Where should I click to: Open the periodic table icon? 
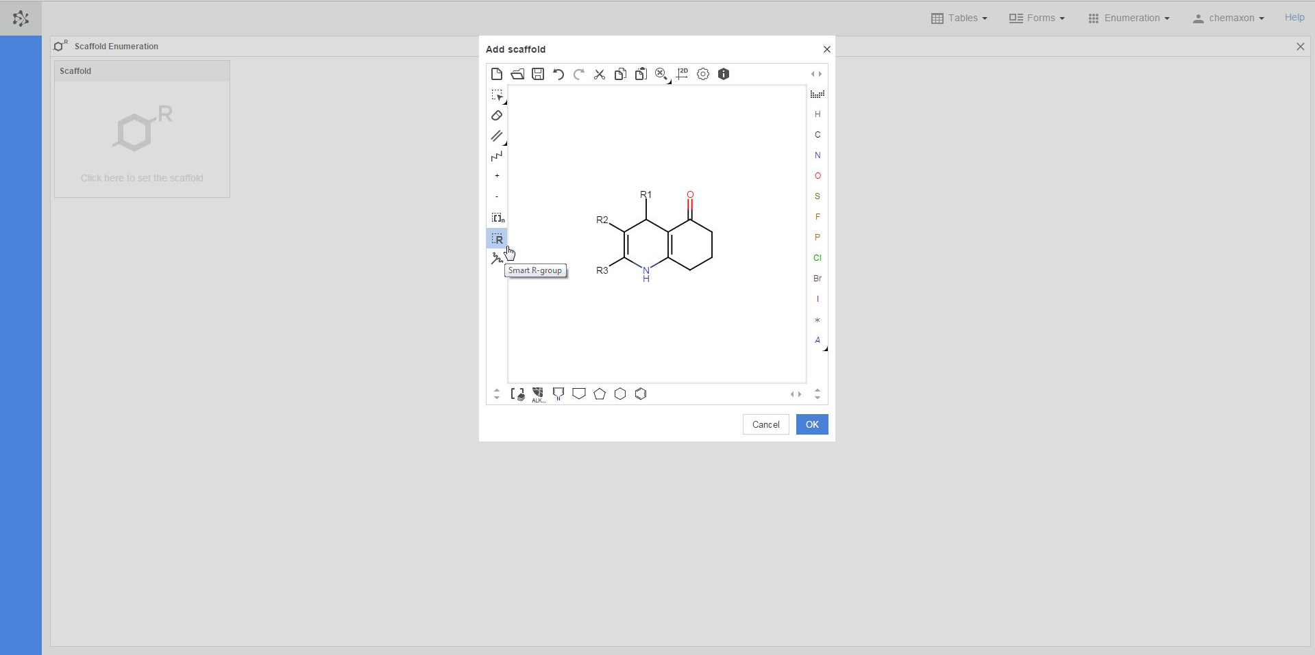[x=817, y=94]
